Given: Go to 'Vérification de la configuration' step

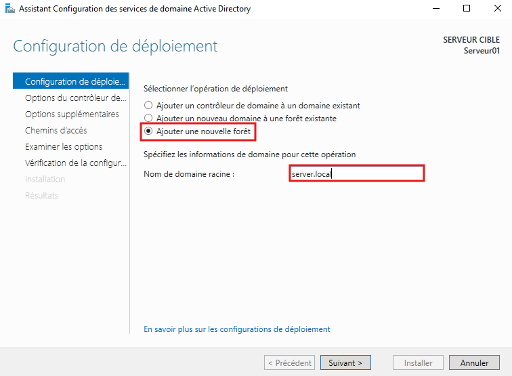Looking at the screenshot, I should (75, 163).
